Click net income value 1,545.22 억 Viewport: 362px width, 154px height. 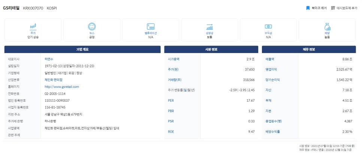tap(344, 80)
